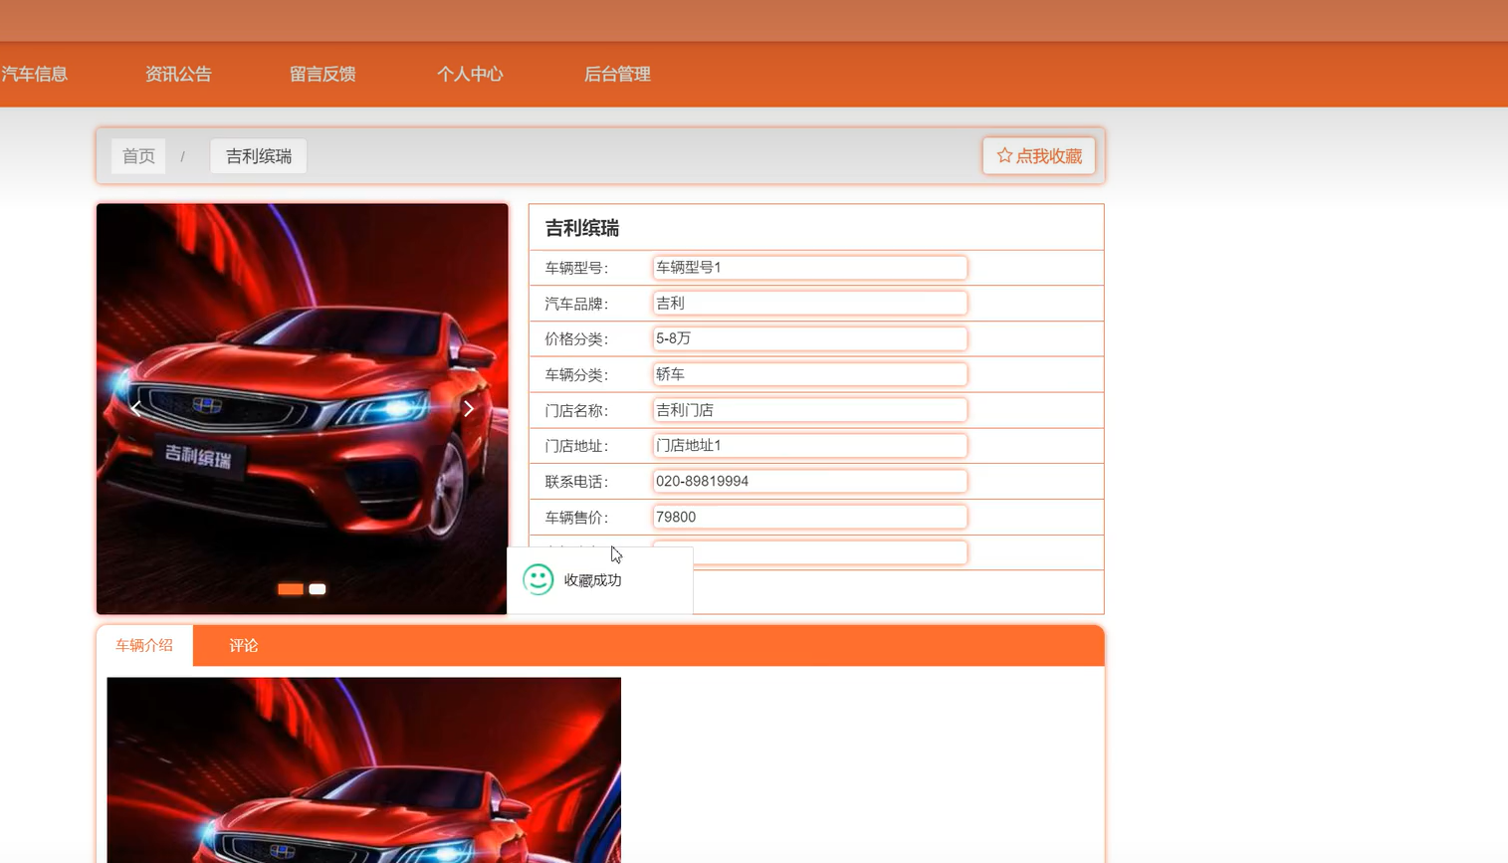Click the 价格分类: label

point(576,339)
